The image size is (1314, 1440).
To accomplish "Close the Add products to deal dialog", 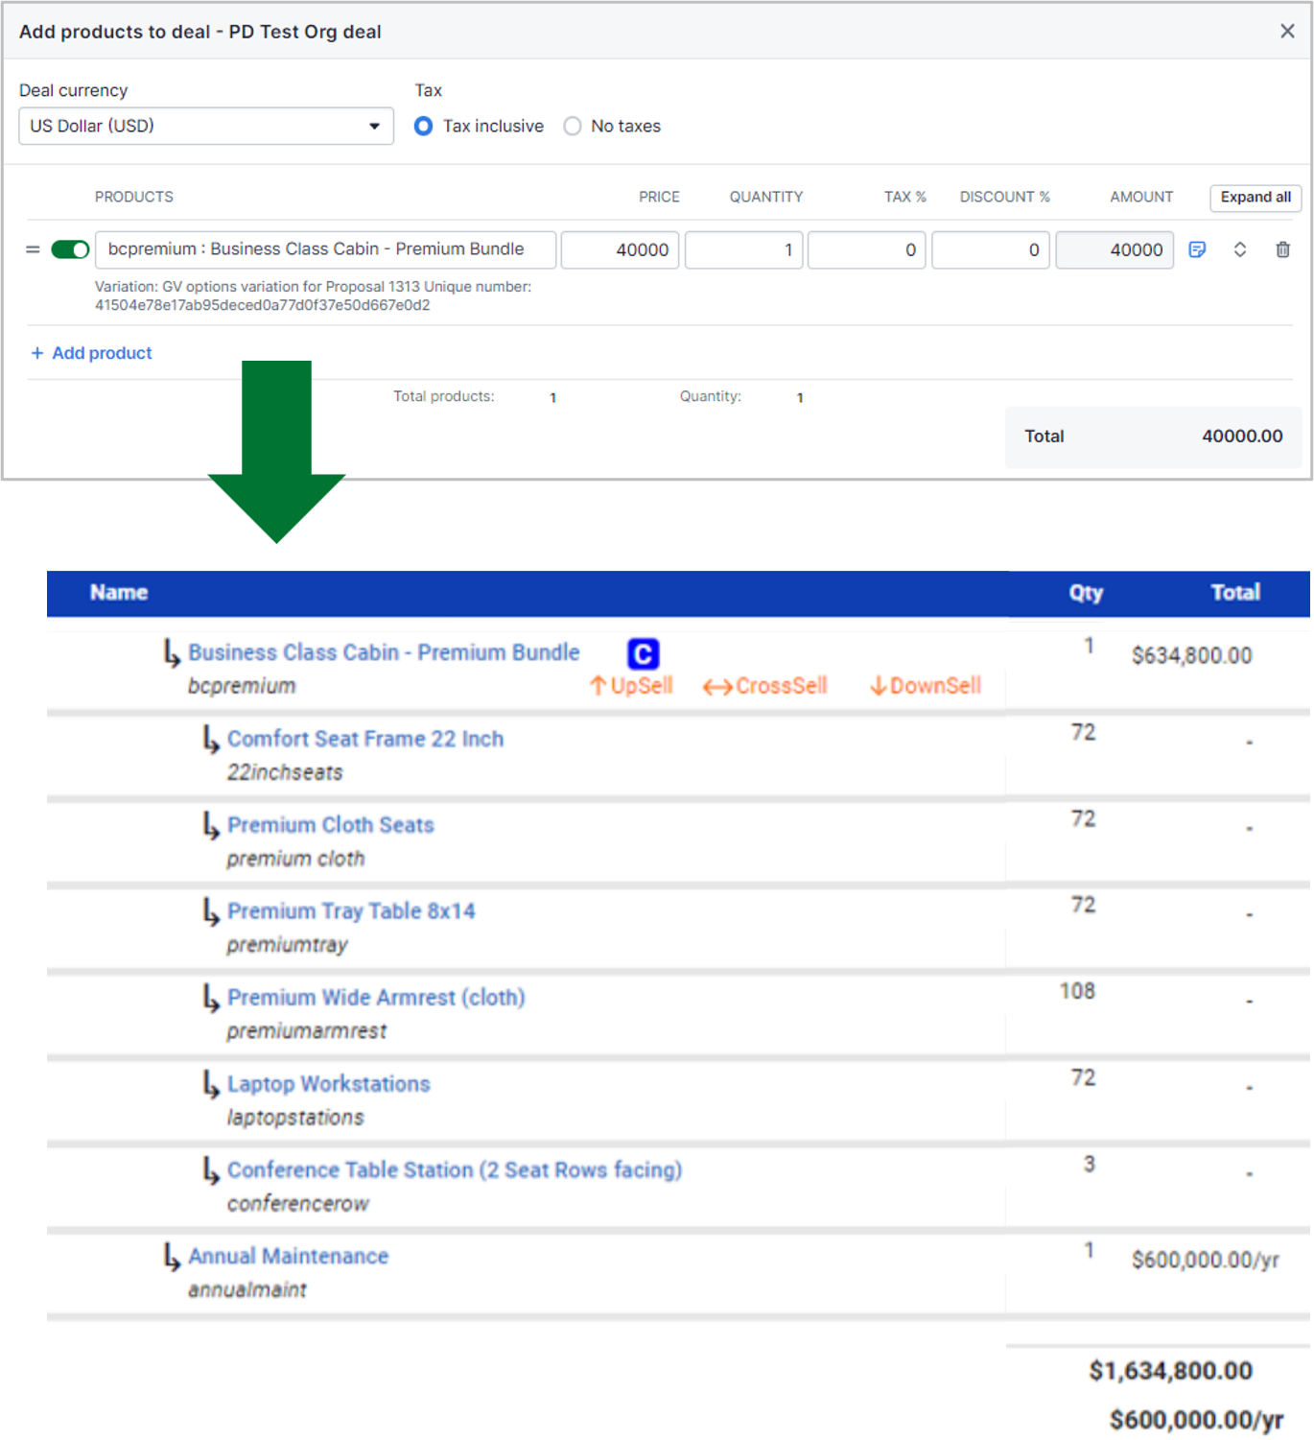I will point(1287,31).
